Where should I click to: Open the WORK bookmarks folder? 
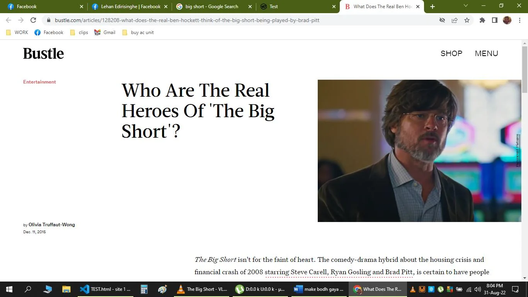17,32
